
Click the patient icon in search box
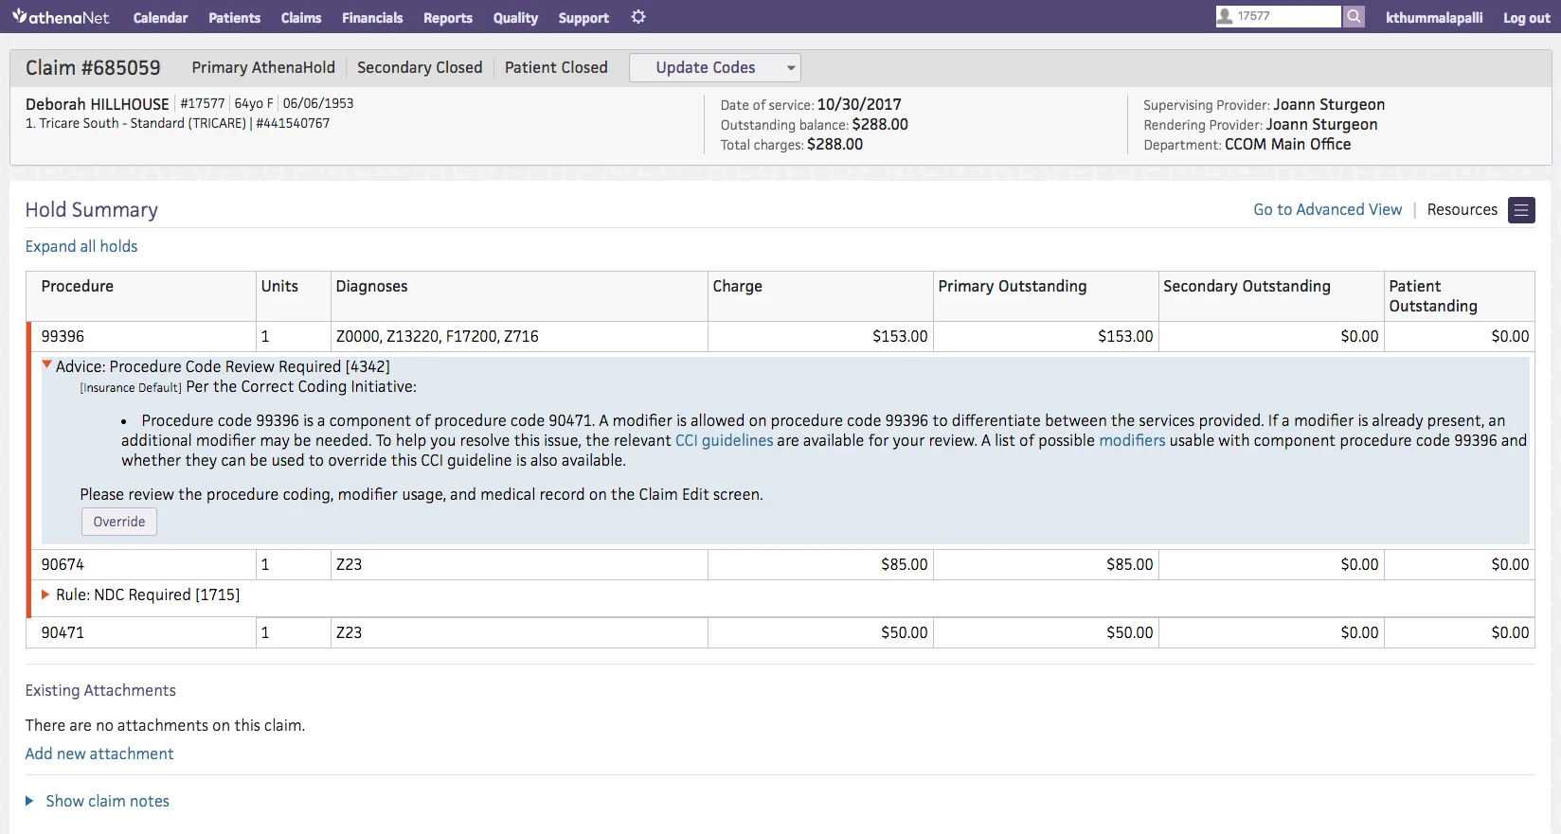1225,16
